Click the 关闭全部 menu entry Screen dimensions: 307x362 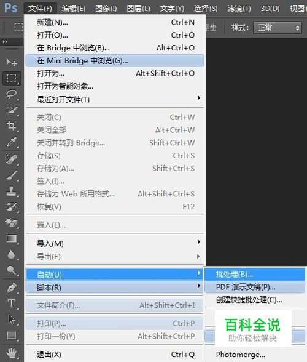115,130
